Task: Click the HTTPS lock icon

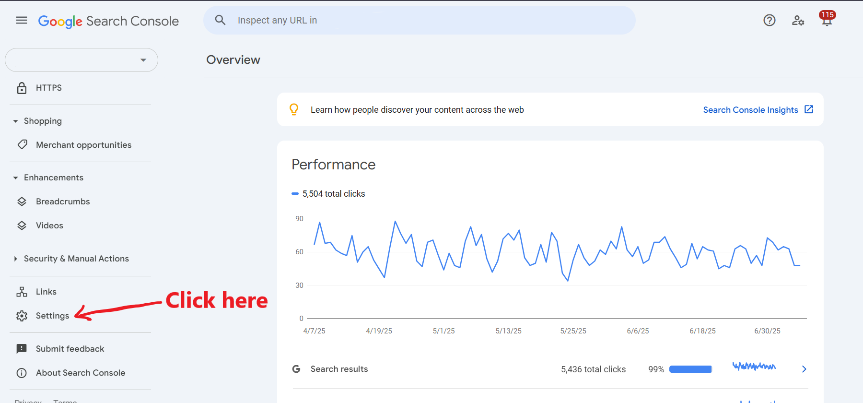Action: click(x=22, y=88)
